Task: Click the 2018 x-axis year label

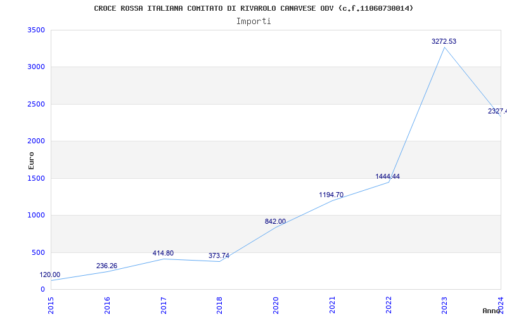Action: point(219,306)
